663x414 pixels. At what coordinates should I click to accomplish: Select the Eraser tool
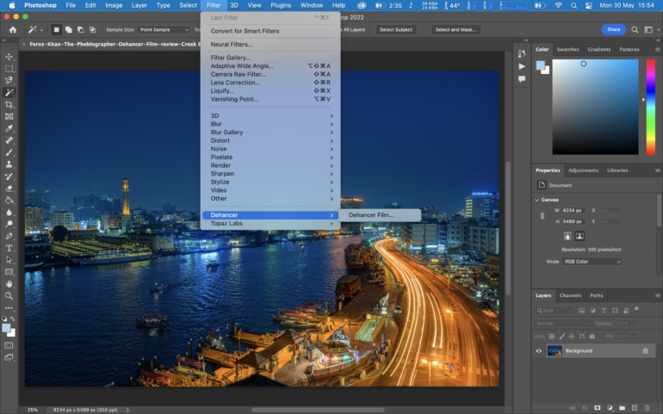click(x=9, y=188)
